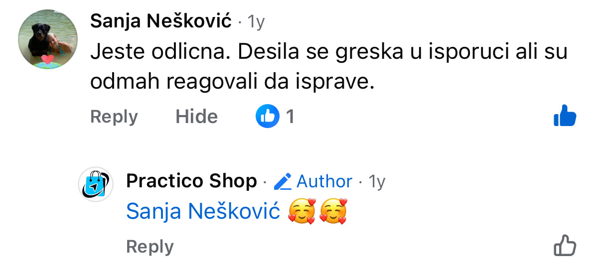View who reacted via the number 1
The image size is (601, 277).
pos(290,117)
